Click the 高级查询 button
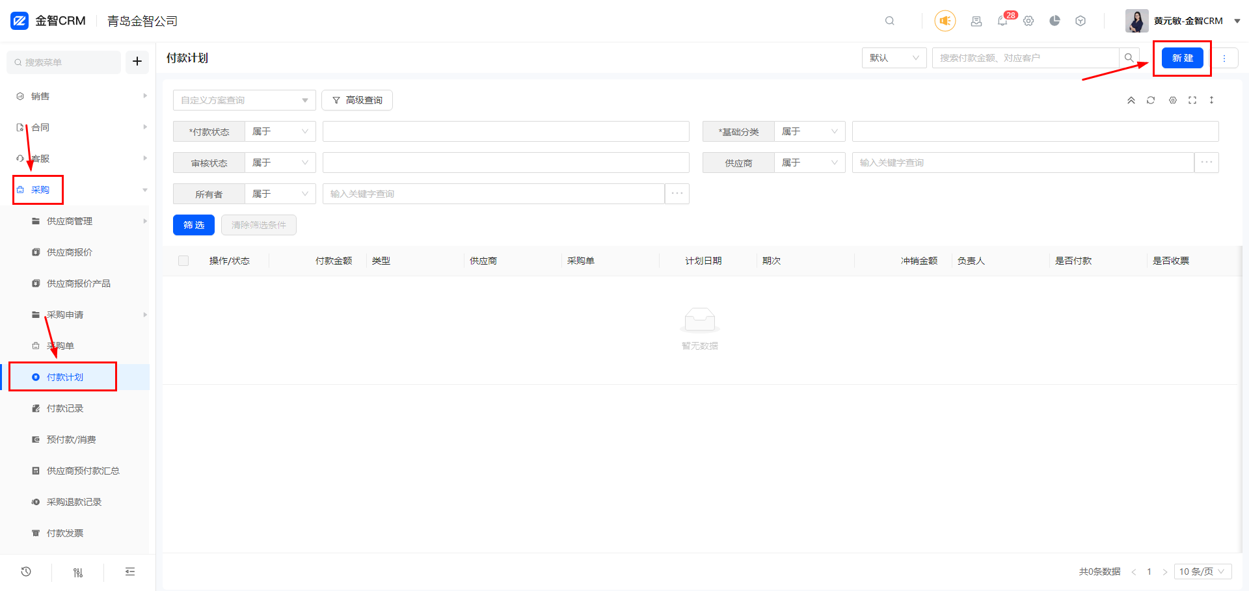Viewport: 1249px width, 591px height. tap(357, 100)
